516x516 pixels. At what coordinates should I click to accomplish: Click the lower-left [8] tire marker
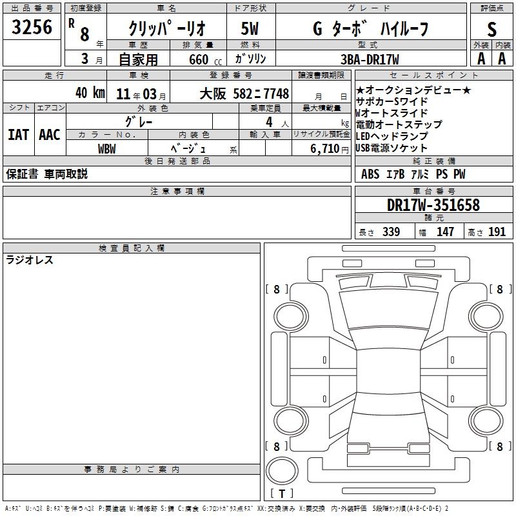click(277, 446)
